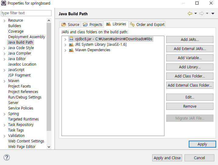Screen dimensions: 218x165
Task: Select Coverage in the sidebar
Action: pyautogui.click(x=16, y=31)
